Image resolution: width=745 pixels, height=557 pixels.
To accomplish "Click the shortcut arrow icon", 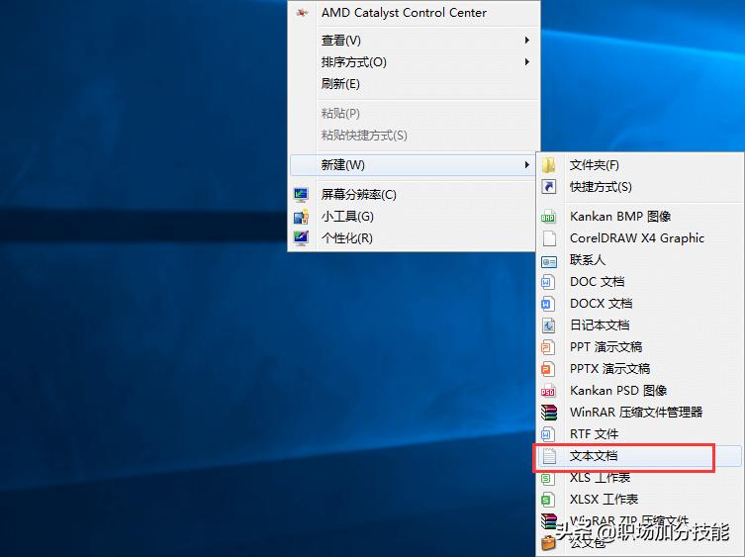I will [549, 187].
